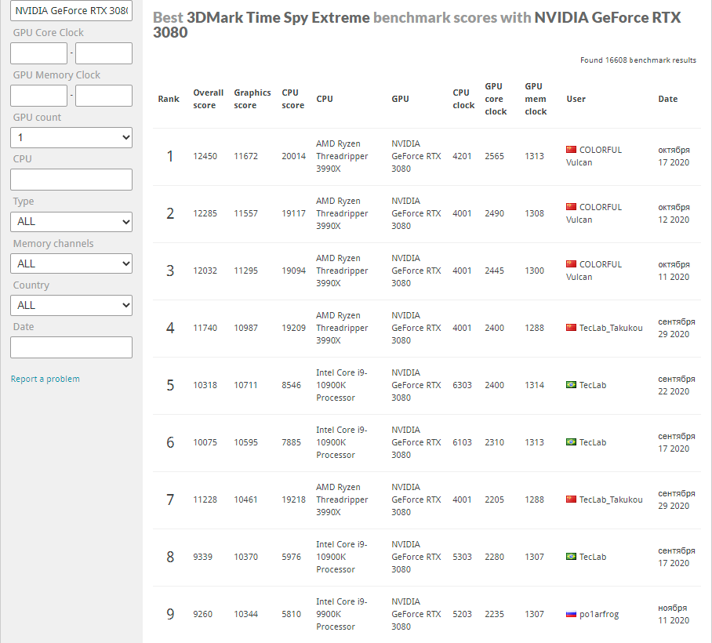This screenshot has height=643, width=712.
Task: Click GPU core clock value 2565
Action: click(494, 156)
